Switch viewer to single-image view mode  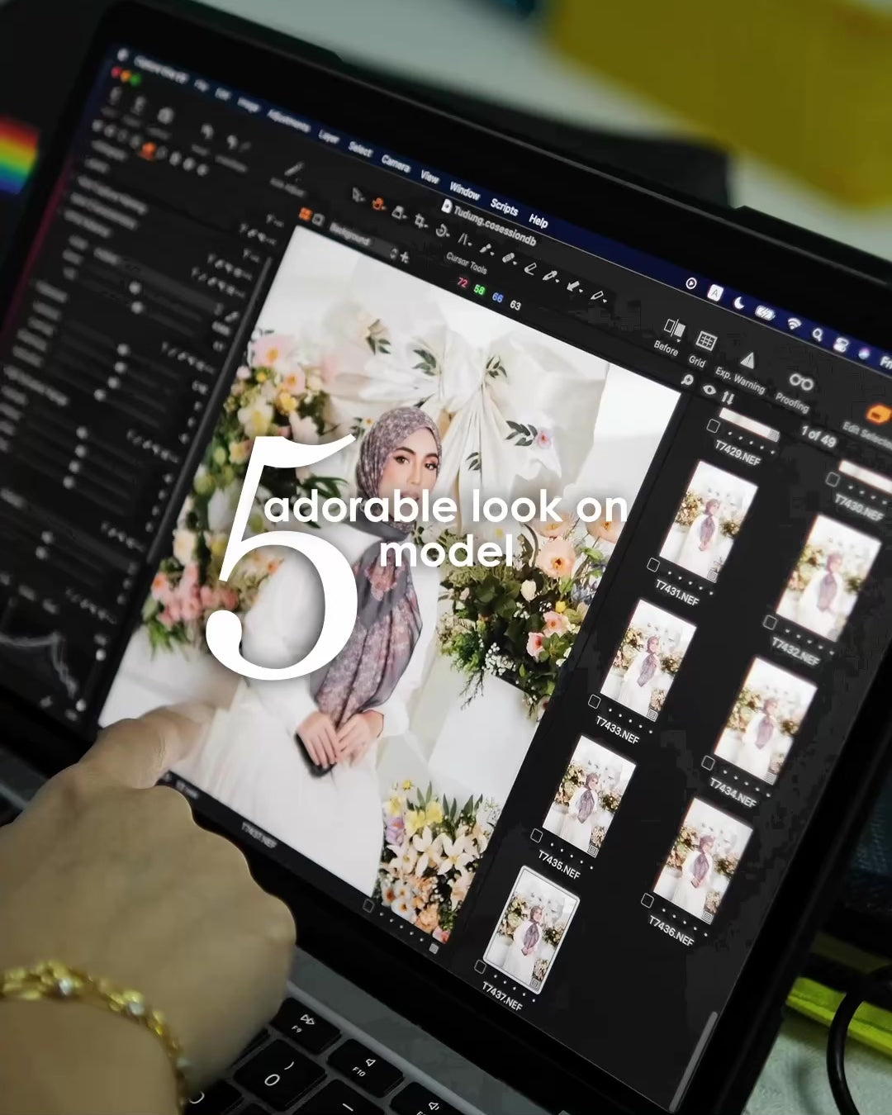[x=318, y=221]
